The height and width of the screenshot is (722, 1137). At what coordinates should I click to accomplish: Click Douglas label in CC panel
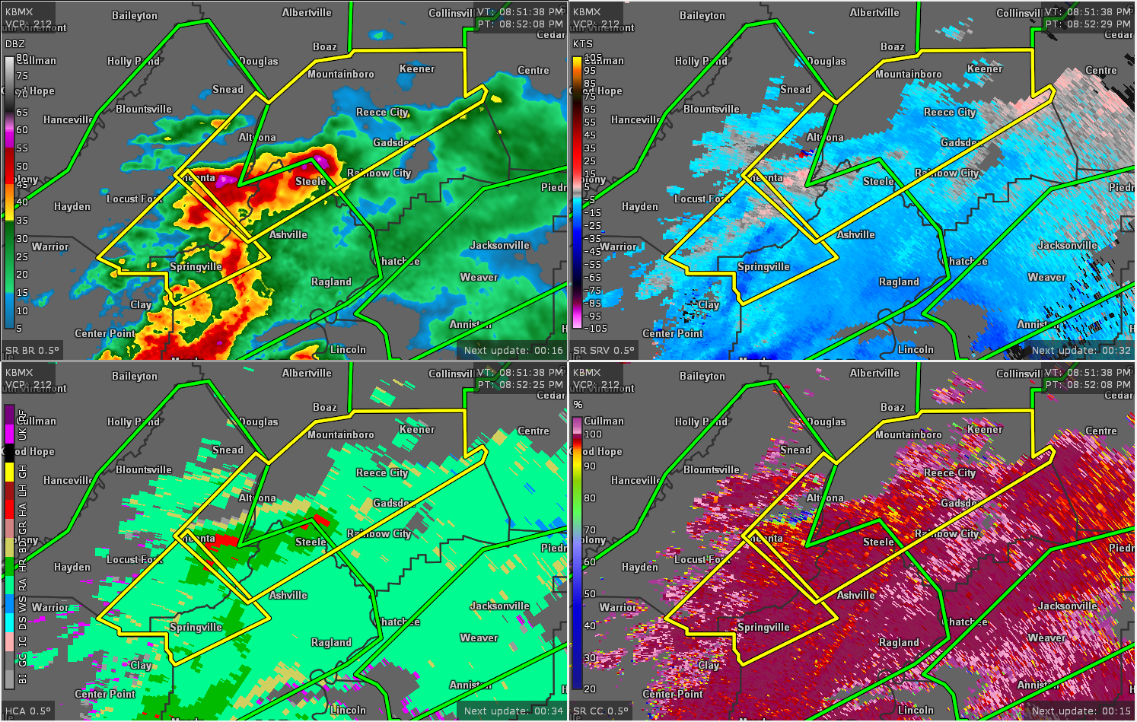coord(826,421)
